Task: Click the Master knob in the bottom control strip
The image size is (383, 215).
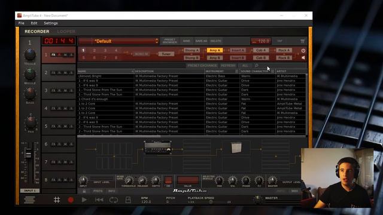Action: [x=272, y=180]
